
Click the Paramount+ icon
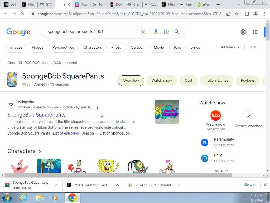pos(205,142)
